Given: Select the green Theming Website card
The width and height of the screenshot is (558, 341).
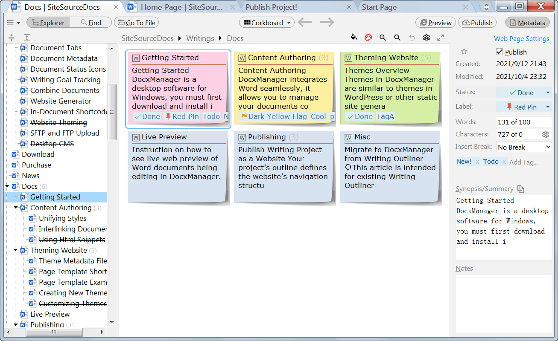Looking at the screenshot, I should pyautogui.click(x=391, y=89).
